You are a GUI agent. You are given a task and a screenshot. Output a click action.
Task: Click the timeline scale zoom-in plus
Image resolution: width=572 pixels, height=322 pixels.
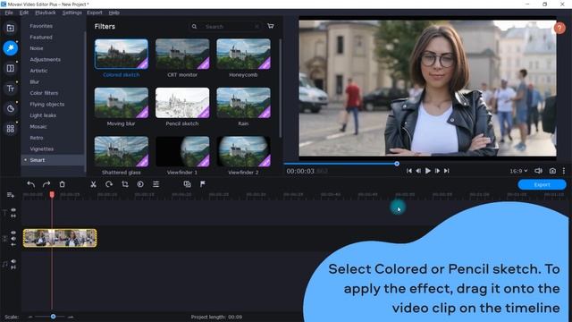(x=71, y=317)
